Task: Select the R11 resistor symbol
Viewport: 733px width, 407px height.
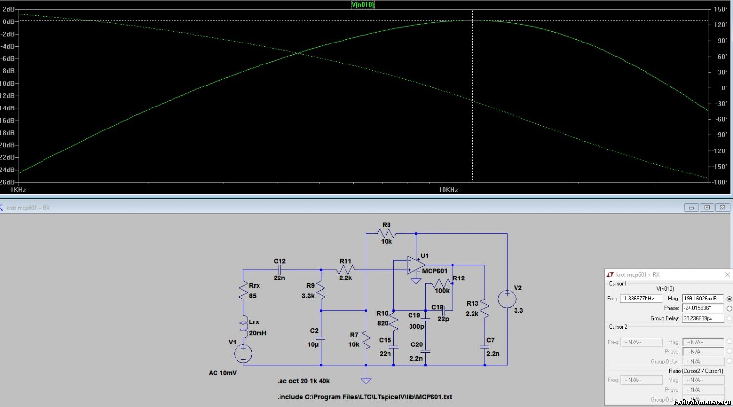Action: 345,269
